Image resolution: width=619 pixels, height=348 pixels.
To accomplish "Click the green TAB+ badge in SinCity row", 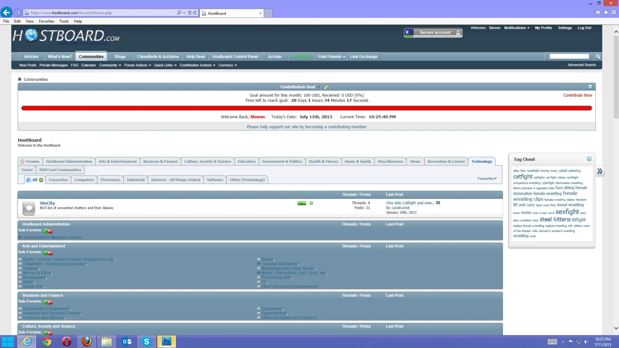I will click(302, 203).
